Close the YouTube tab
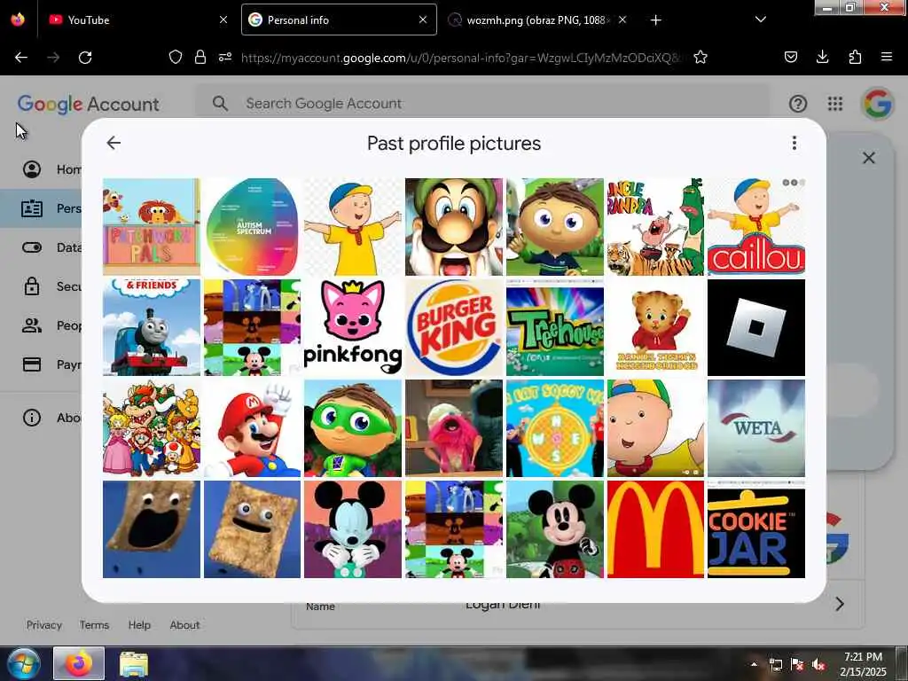 (x=223, y=20)
